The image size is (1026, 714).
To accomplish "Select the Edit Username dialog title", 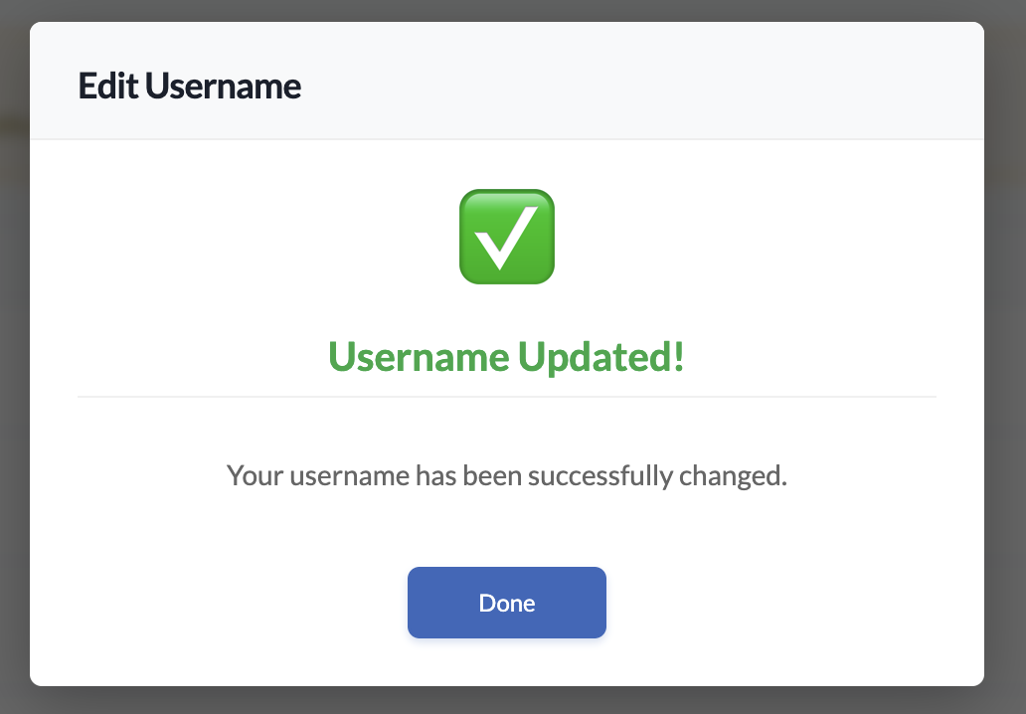I will tap(189, 87).
